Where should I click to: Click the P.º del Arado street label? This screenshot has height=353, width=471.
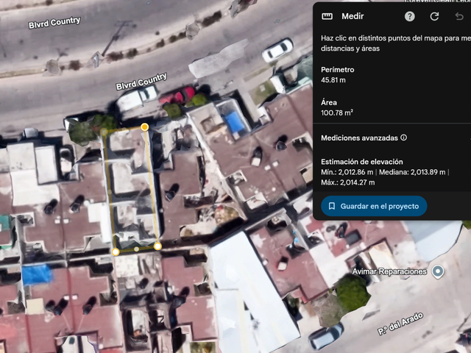[x=400, y=324]
